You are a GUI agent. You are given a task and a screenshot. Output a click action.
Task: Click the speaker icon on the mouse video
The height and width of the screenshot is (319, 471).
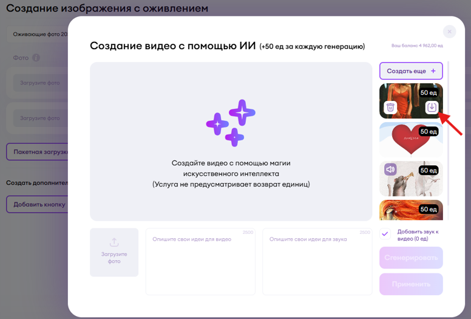tap(391, 170)
